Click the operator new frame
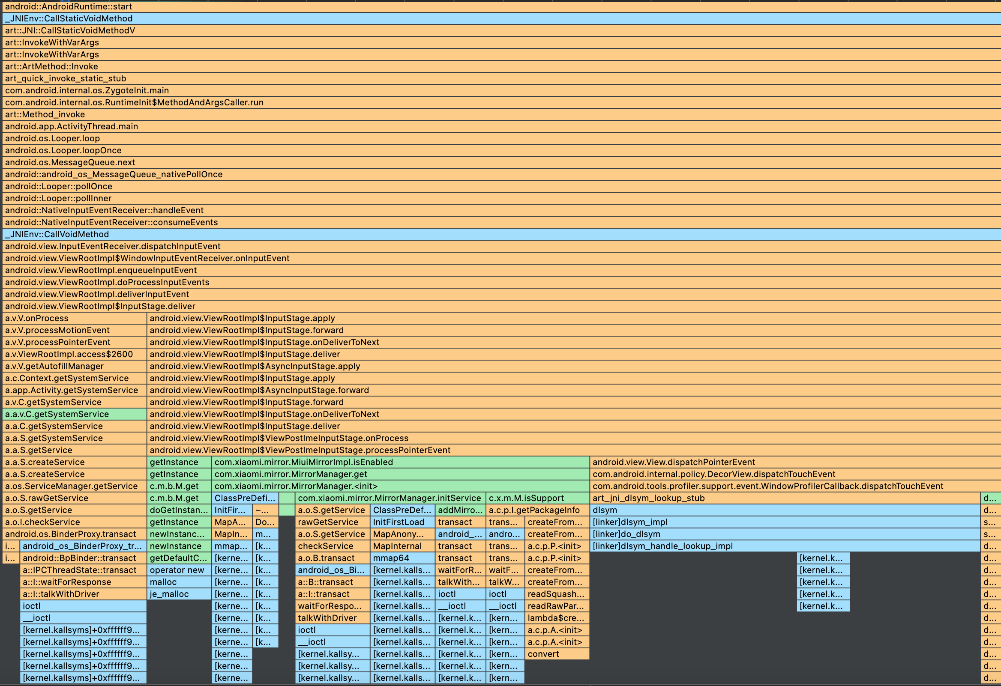 point(179,570)
